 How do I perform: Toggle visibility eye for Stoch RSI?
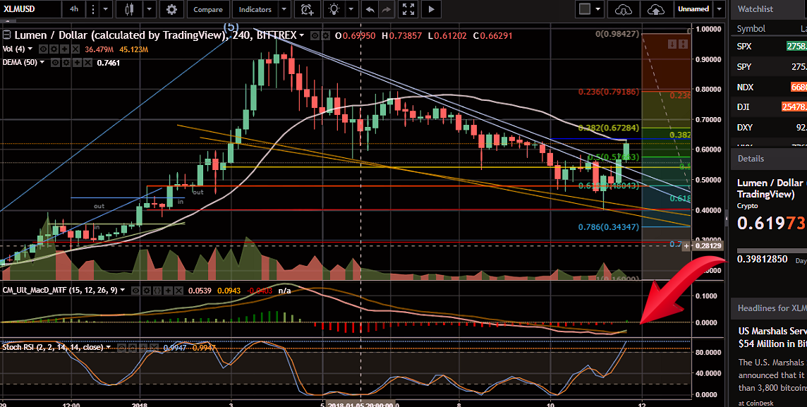(121, 347)
